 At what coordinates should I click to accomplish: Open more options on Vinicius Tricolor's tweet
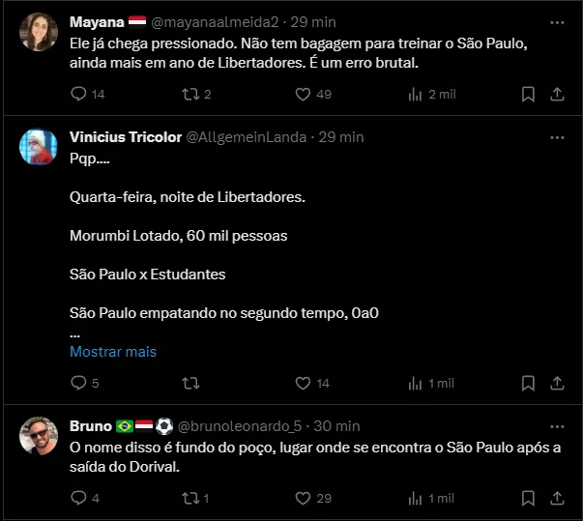click(556, 137)
